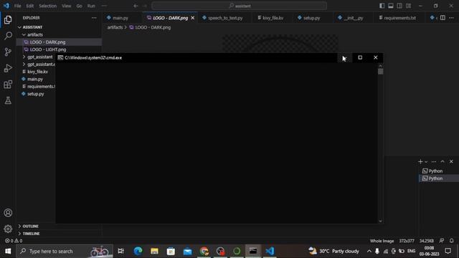Open the Accounts icon in activity bar
The width and height of the screenshot is (459, 258).
[x=8, y=213]
